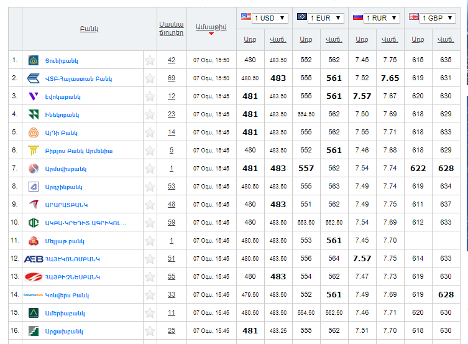Screen dimensions: 468x344
Task: Sort by GBP Վաճ. sell column header
Action: coord(446,39)
